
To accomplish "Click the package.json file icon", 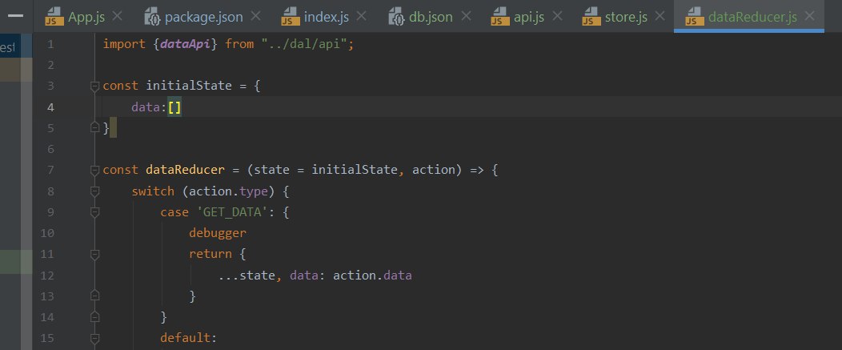I will [x=153, y=17].
